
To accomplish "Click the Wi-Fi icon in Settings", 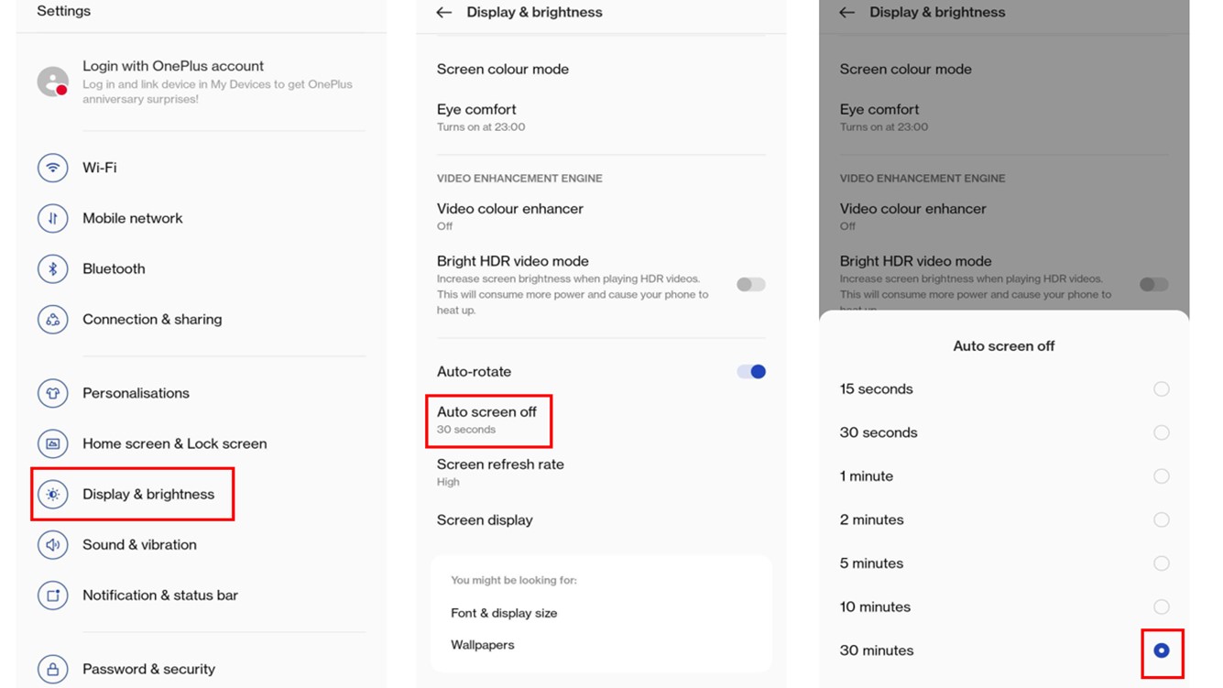I will (53, 168).
